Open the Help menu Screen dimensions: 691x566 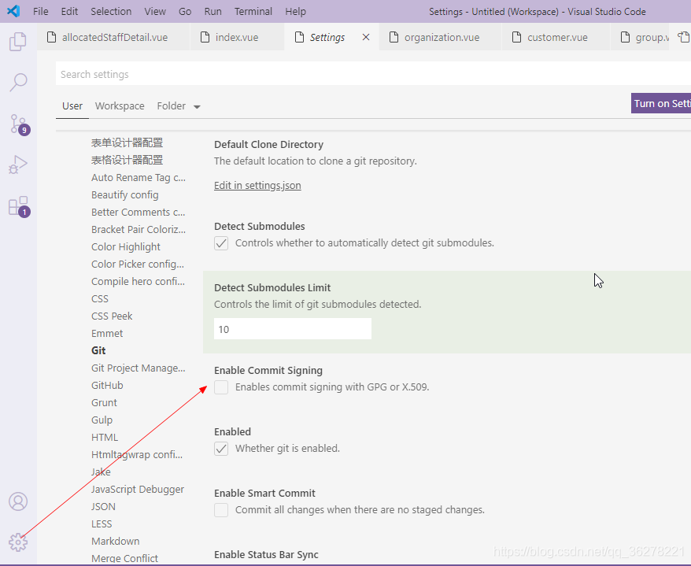click(295, 12)
